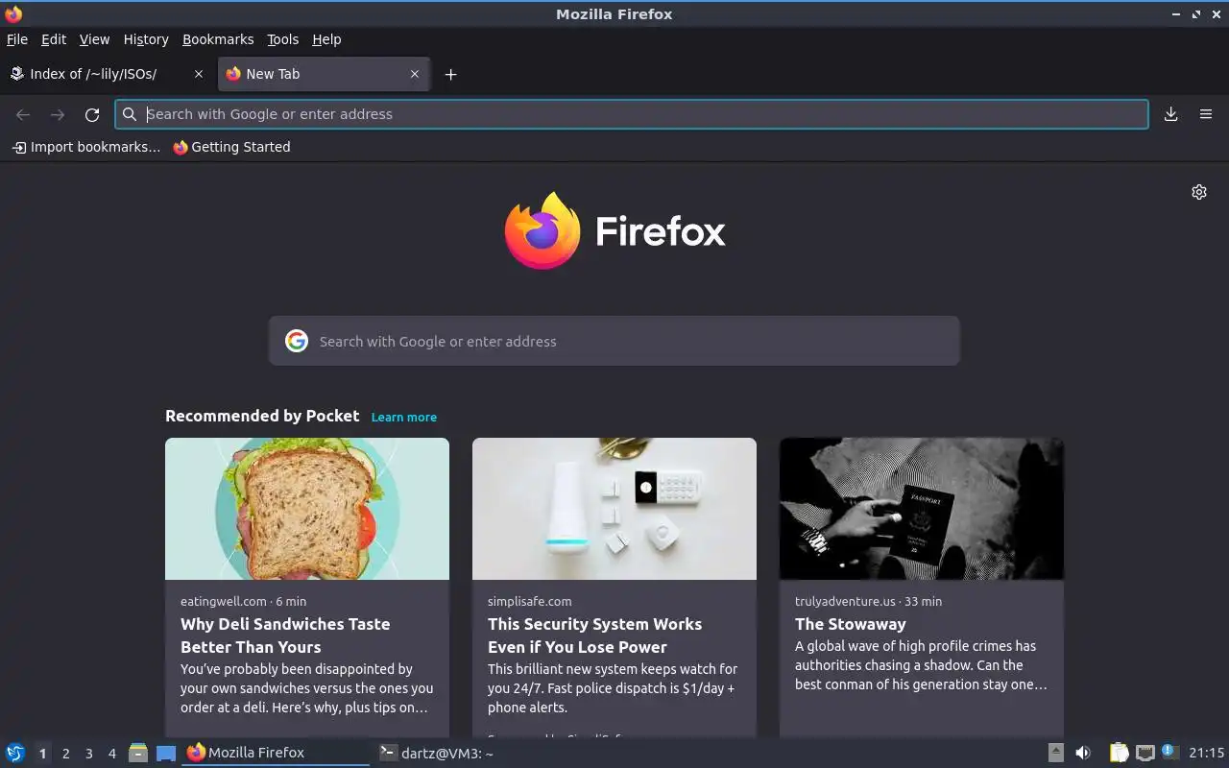
Task: Click the update notifier tray icon
Action: [1169, 752]
